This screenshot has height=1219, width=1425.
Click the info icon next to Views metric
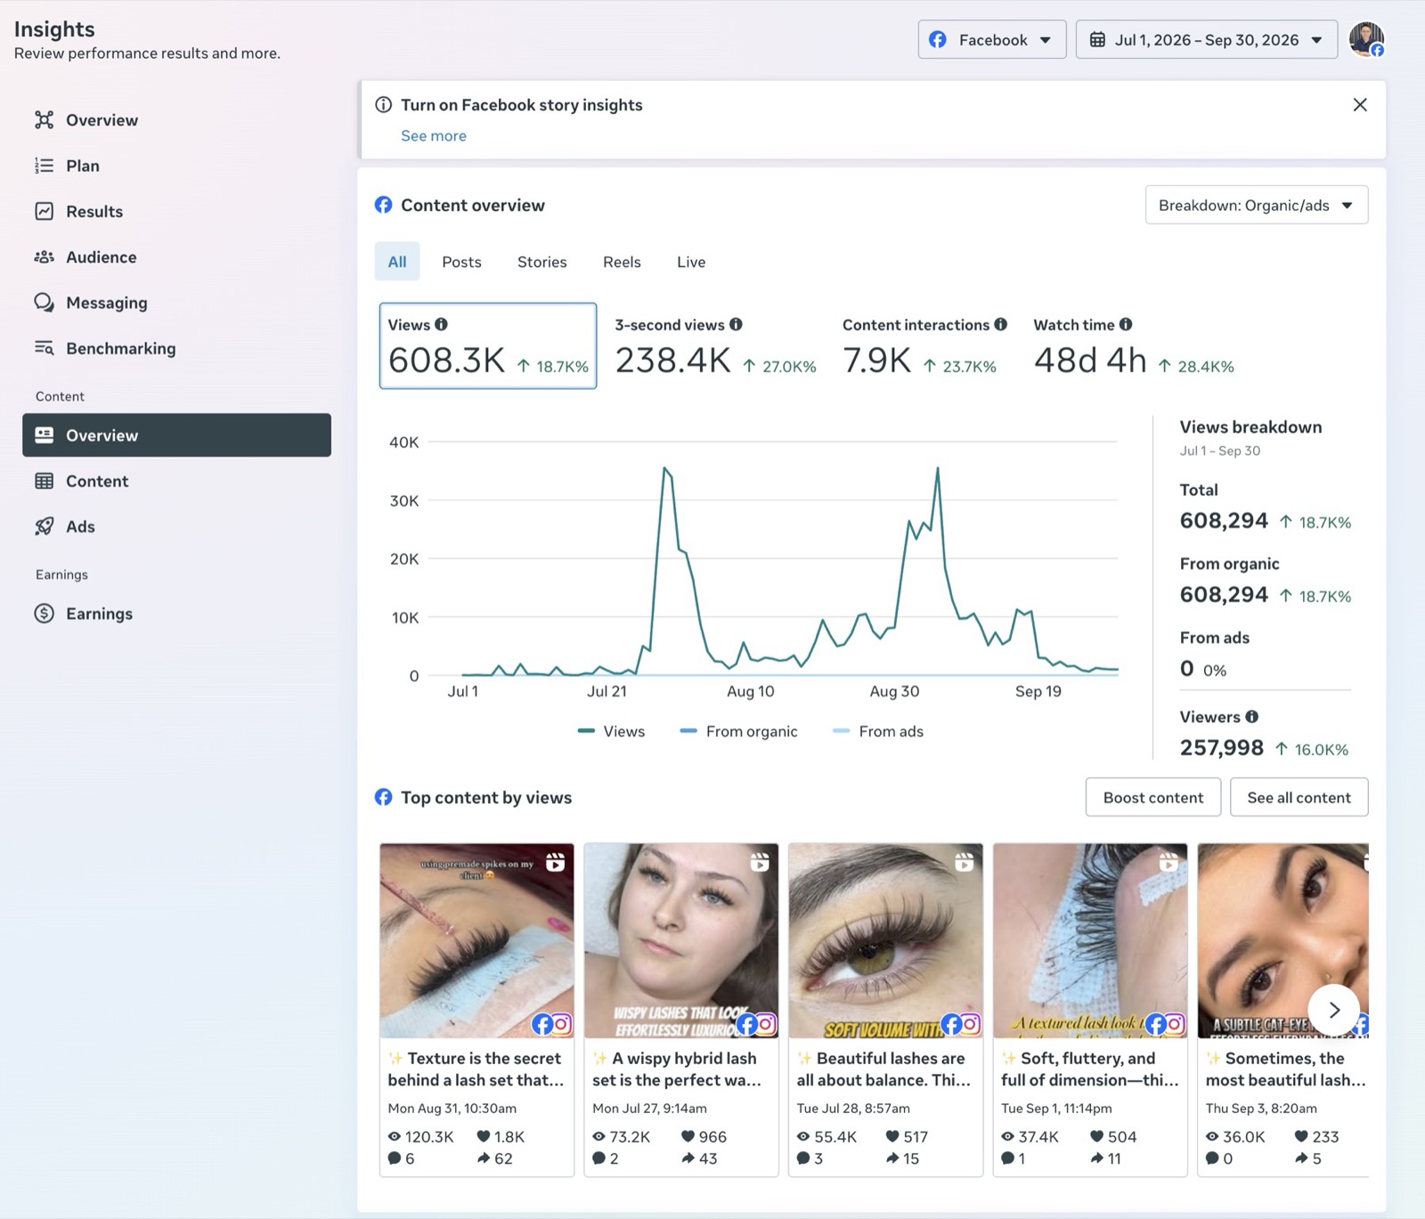tap(441, 324)
